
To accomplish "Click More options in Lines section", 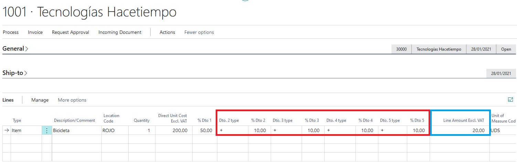I will tap(72, 100).
